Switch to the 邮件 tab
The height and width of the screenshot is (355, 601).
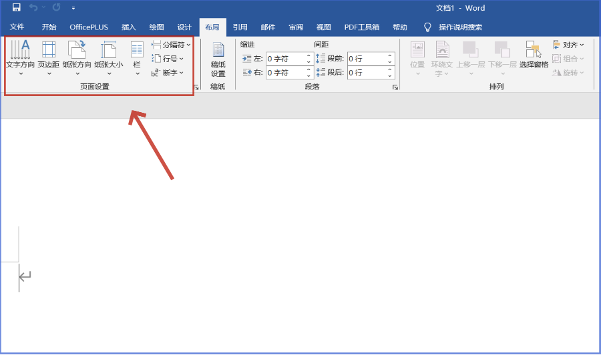tap(268, 27)
